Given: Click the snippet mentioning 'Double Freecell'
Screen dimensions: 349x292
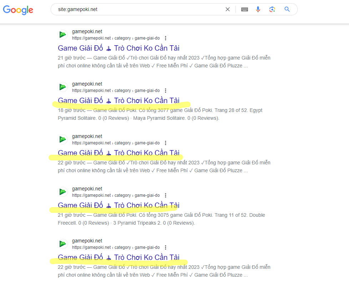Looking at the screenshot, I should [162, 219].
